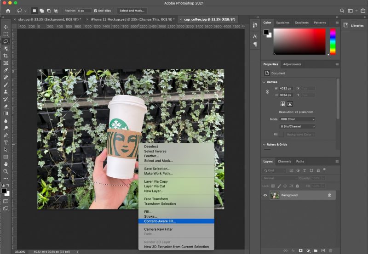Select the Frame tool
The image size is (368, 254).
6,63
